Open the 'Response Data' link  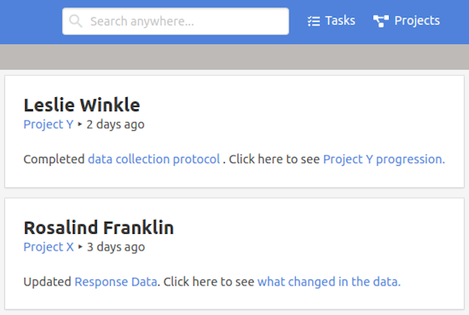pos(116,282)
